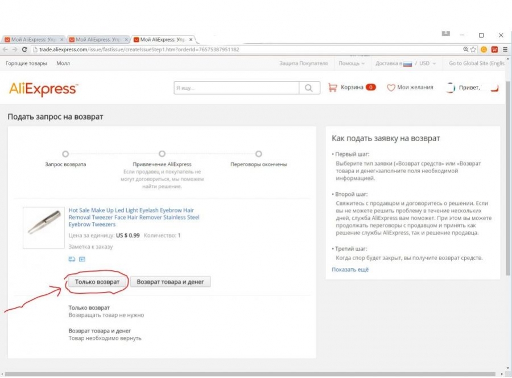Switch to the first AliExpress tab

[x=33, y=39]
